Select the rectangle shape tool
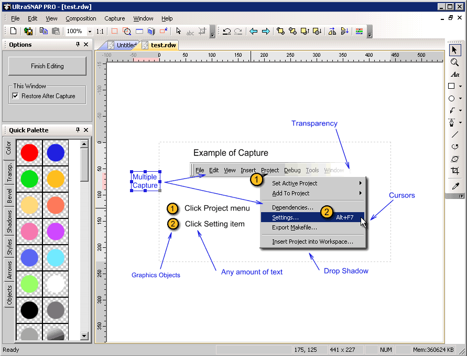 (x=451, y=86)
